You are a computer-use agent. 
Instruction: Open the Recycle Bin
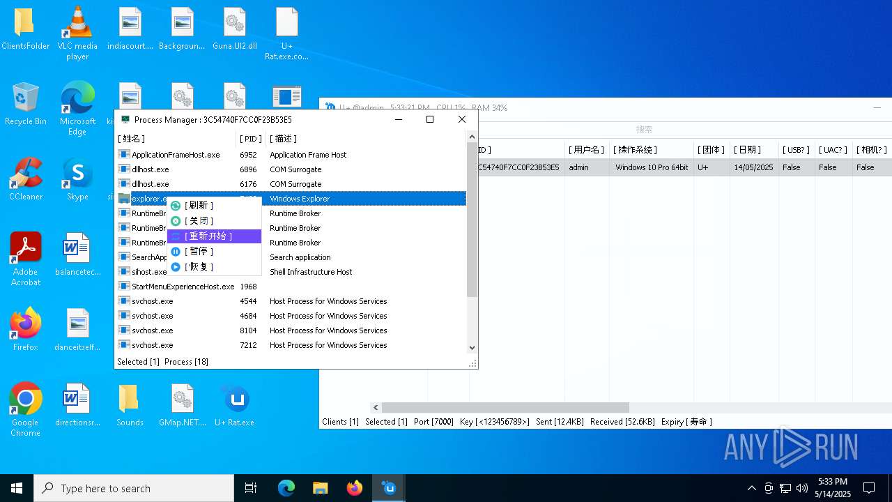coord(25,104)
